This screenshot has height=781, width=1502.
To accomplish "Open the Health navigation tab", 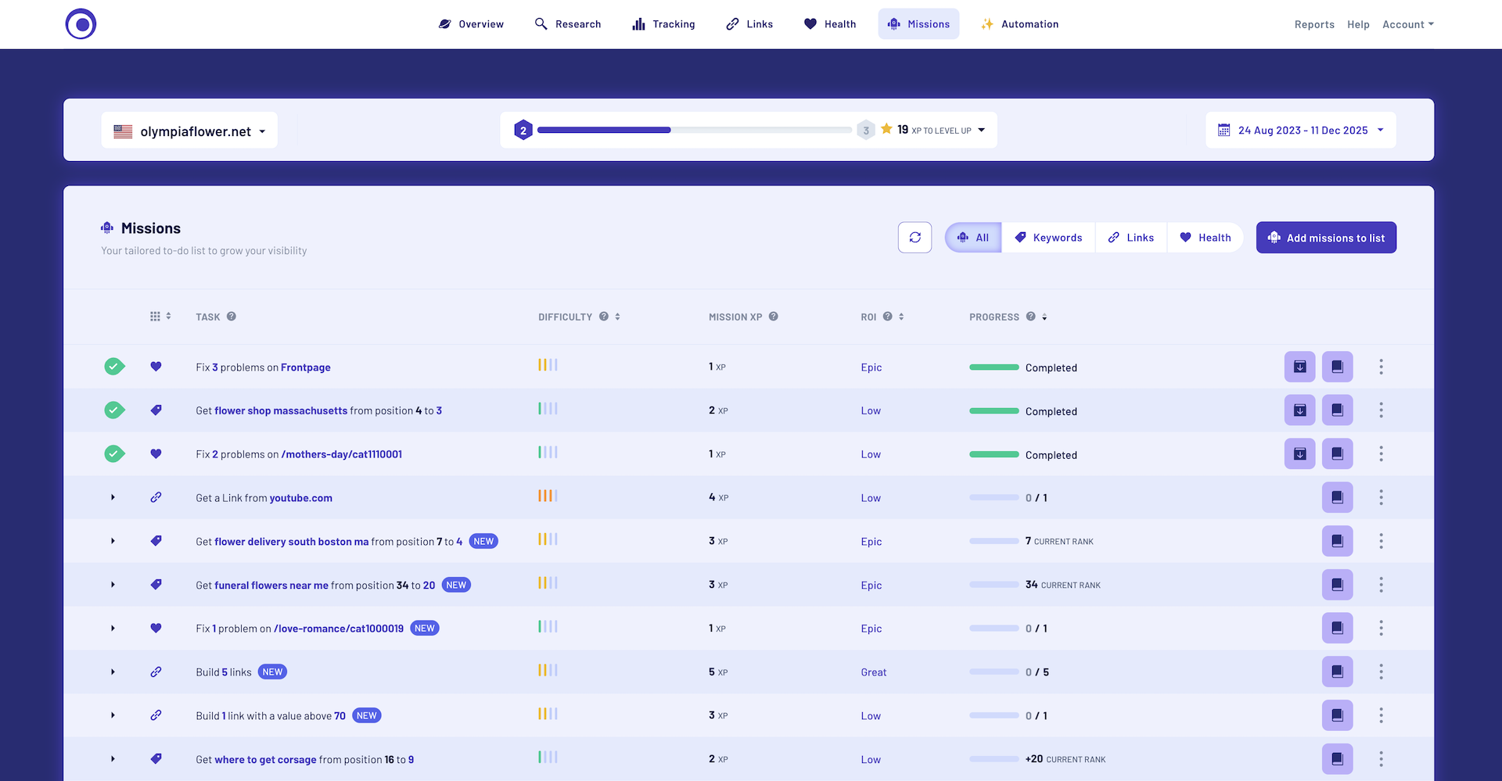I will [x=830, y=24].
